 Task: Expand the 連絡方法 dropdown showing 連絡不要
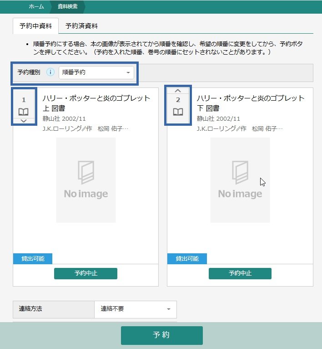(x=135, y=309)
